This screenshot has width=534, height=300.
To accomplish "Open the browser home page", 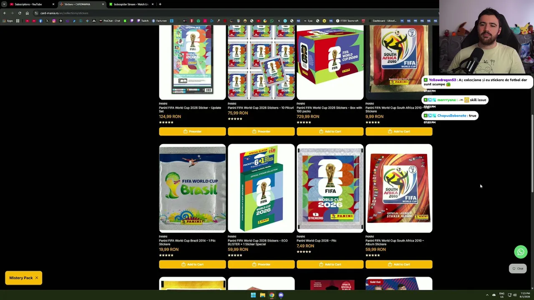I will pyautogui.click(x=27, y=13).
